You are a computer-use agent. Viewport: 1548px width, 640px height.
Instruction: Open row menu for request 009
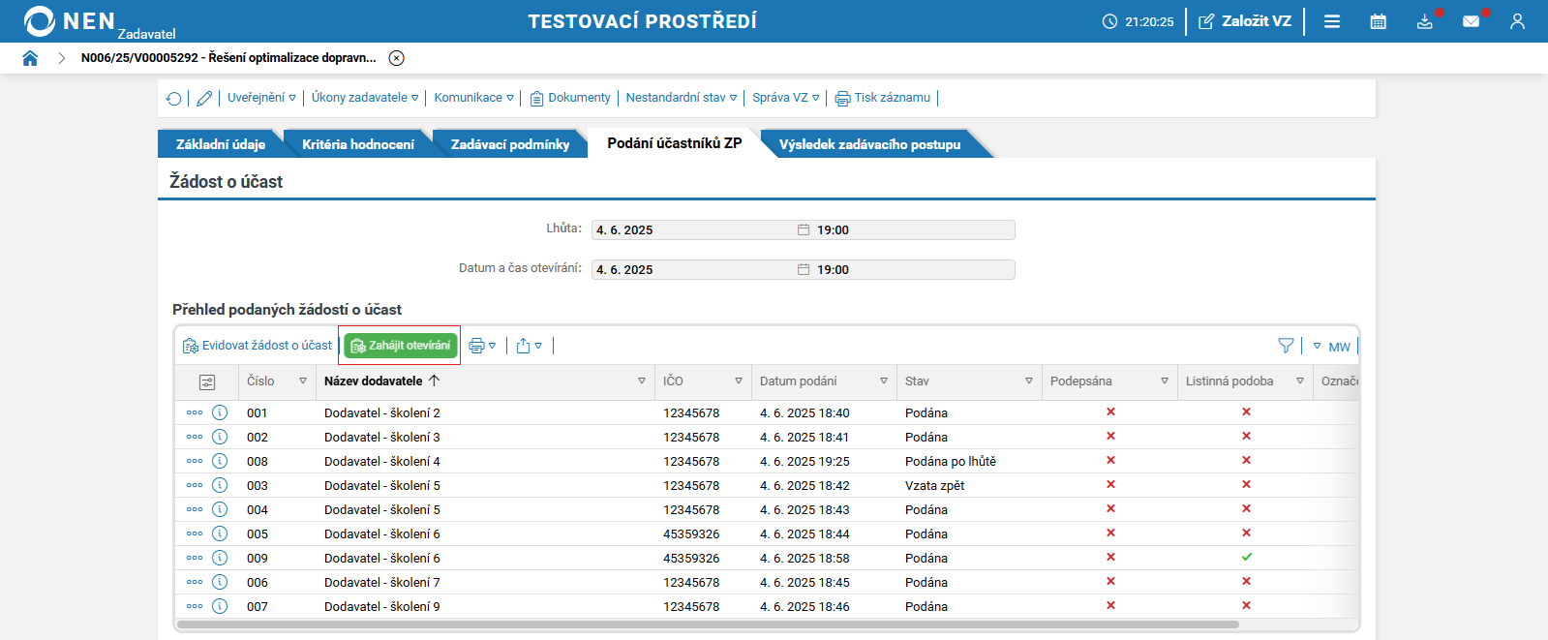(195, 558)
